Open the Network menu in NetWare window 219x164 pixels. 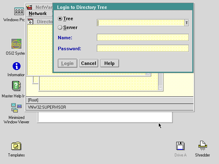pyautogui.click(x=38, y=14)
